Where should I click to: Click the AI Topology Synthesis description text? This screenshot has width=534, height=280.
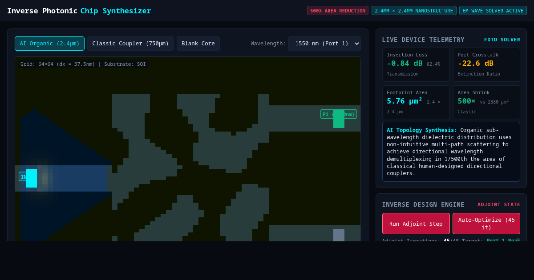451,152
